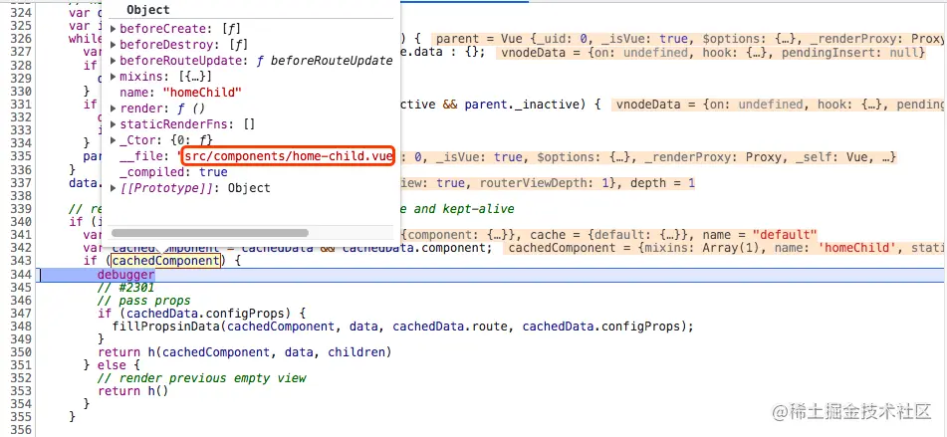This screenshot has width=947, height=437.
Task: Expand the render function entry
Action: point(114,109)
